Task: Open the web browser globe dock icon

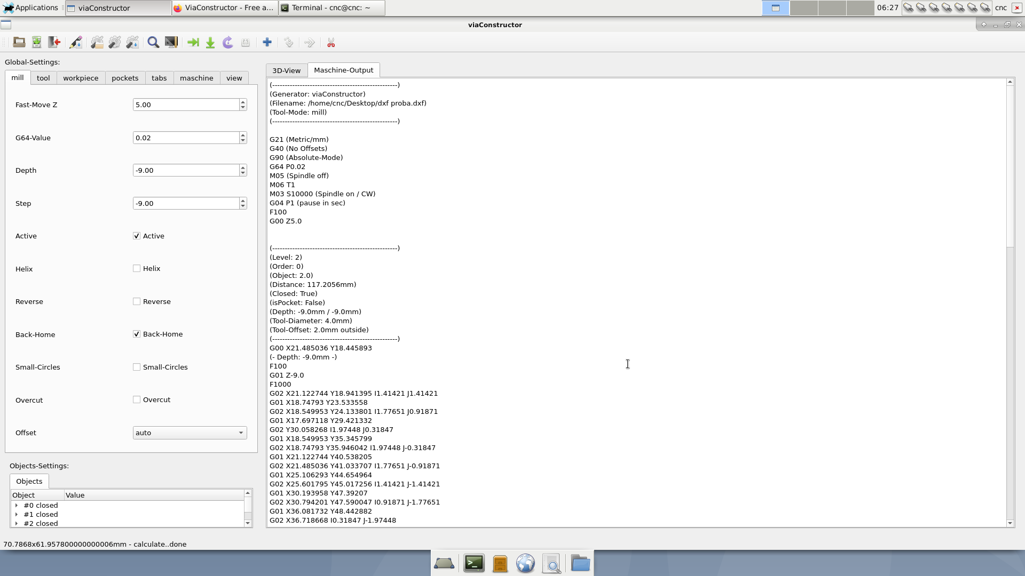Action: click(525, 563)
